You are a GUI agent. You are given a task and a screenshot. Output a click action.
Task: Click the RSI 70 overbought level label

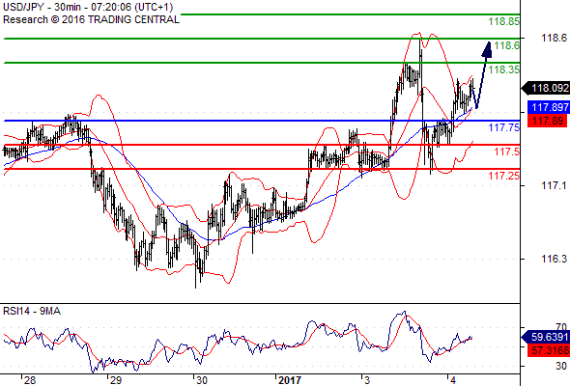coord(561,327)
